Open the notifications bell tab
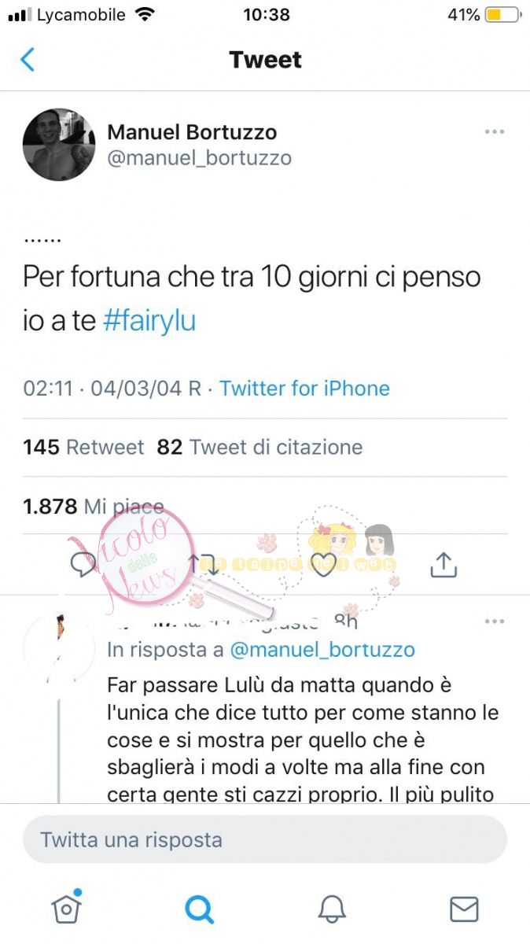The height and width of the screenshot is (944, 530). 332,909
